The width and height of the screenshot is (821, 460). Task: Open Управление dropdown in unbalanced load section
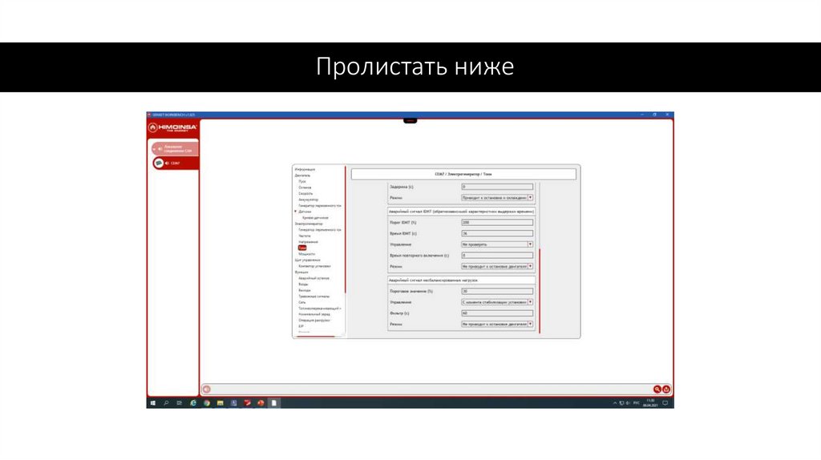tap(497, 302)
